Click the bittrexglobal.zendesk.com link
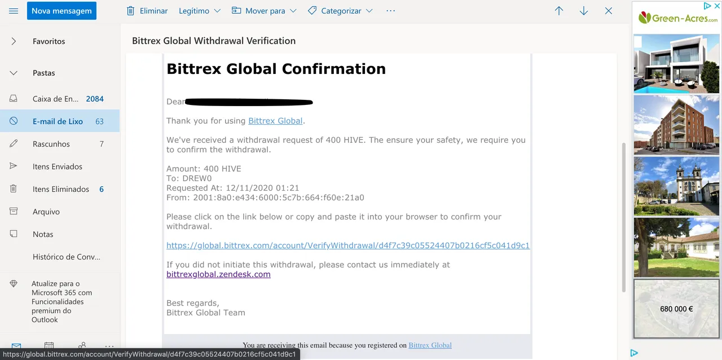 pyautogui.click(x=218, y=274)
